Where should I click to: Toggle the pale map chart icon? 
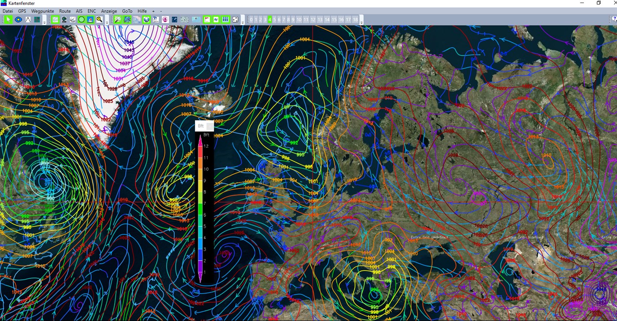tap(55, 19)
